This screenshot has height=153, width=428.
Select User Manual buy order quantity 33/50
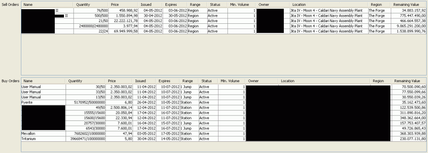(224, 92)
